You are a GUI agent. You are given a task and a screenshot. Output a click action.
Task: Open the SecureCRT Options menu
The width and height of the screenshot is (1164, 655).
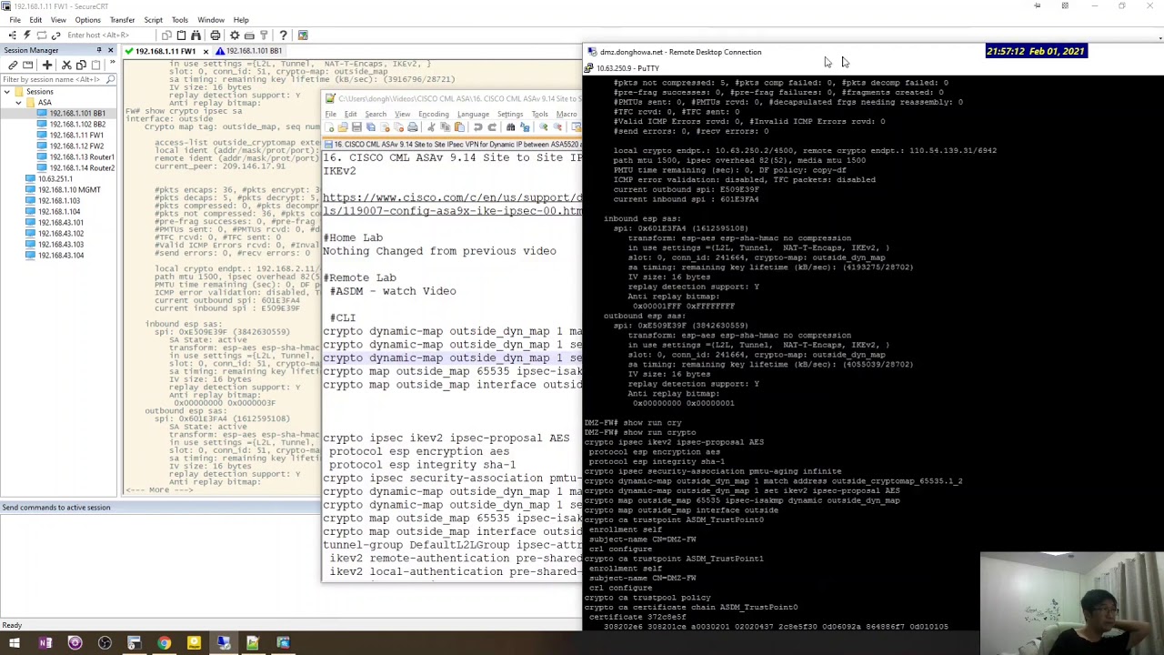pos(88,20)
